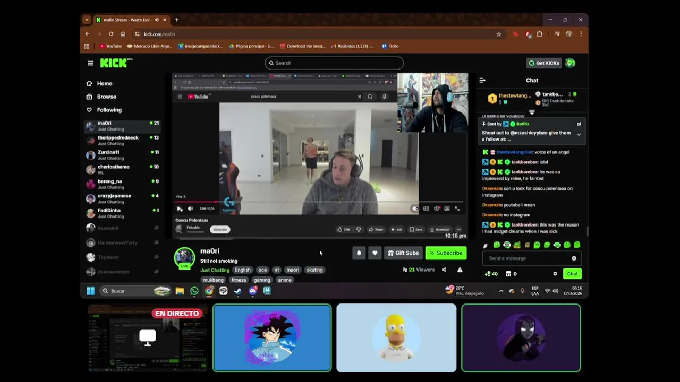Click YouTube Subscribe button under Coscu Polentaaa
The width and height of the screenshot is (680, 382).
point(220,230)
